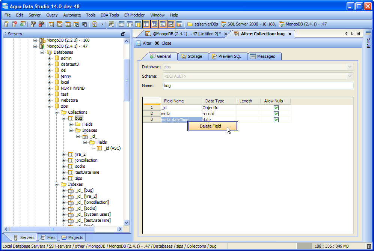Screen dimensions: 374x251
Task: Expand the jira_2 collection node
Action: point(63,154)
